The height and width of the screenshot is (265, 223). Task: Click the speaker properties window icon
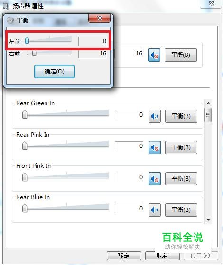(6, 6)
